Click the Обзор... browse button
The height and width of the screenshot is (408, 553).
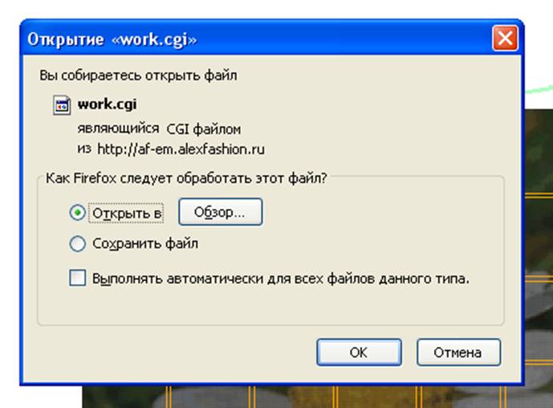221,212
